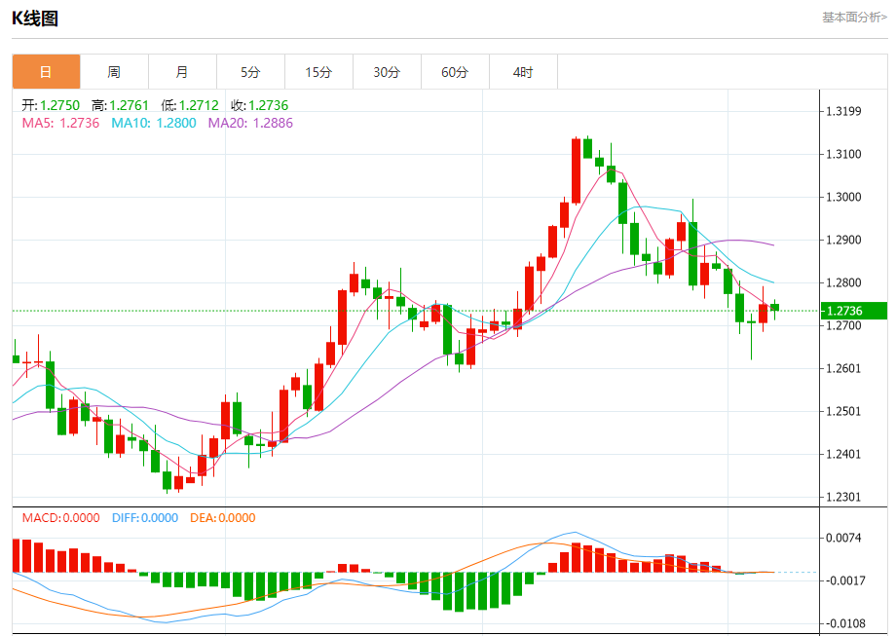Screen dimensions: 896x636
Task: Click the MACD:0.0000 indicator label
Action: click(x=60, y=518)
